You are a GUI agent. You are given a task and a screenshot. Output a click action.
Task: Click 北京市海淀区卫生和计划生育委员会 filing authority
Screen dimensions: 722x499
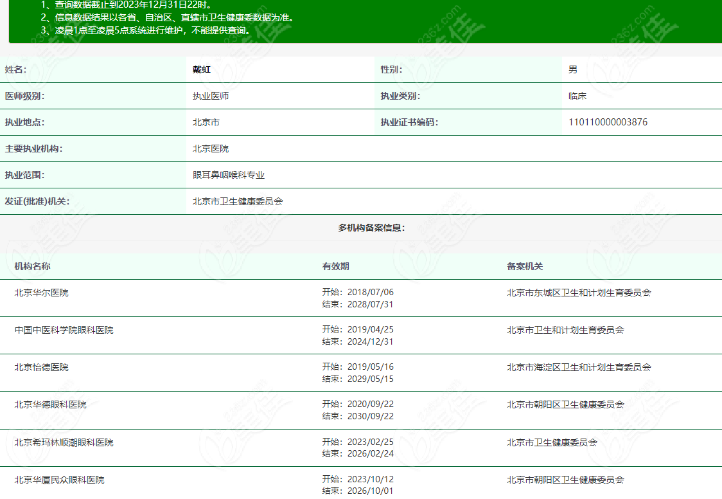click(x=579, y=367)
